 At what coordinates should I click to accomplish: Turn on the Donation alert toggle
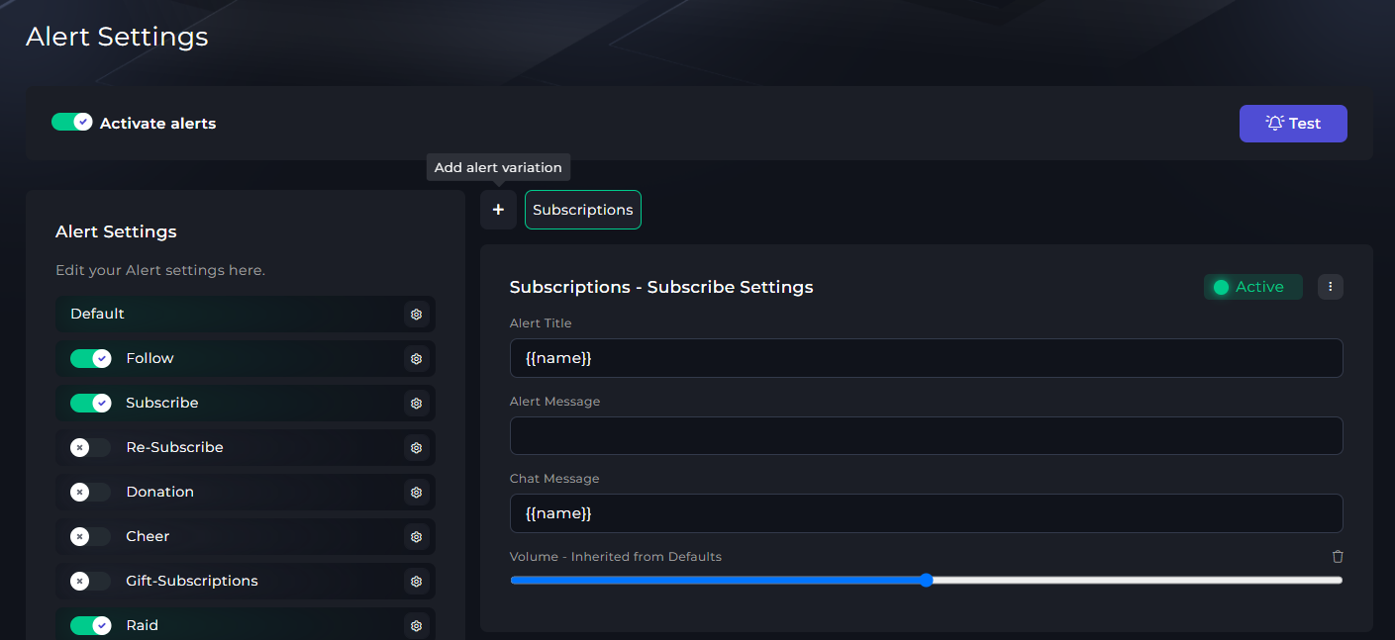pos(90,492)
